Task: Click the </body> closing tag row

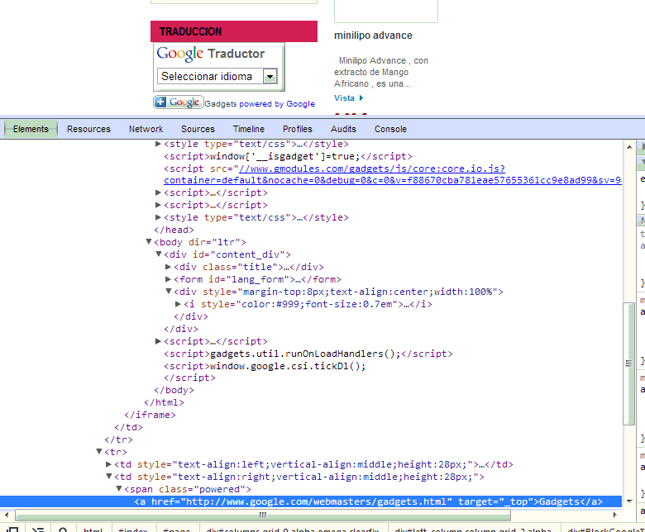Action: click(x=174, y=390)
